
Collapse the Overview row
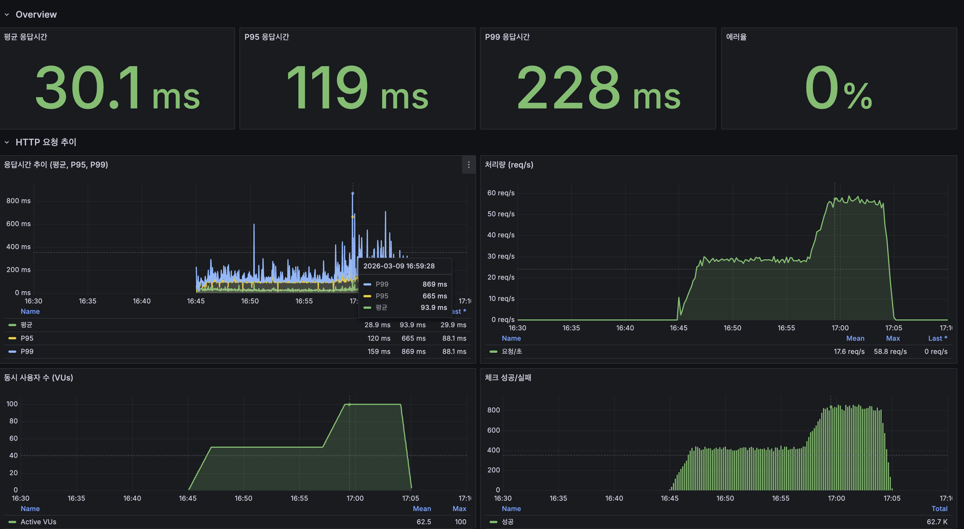tap(36, 14)
